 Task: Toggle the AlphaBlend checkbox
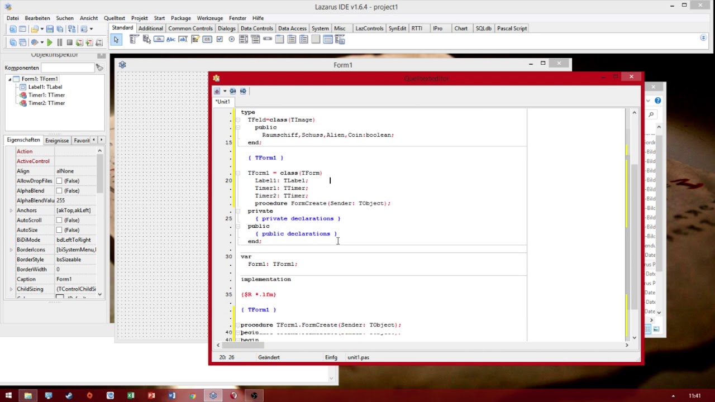pyautogui.click(x=59, y=191)
